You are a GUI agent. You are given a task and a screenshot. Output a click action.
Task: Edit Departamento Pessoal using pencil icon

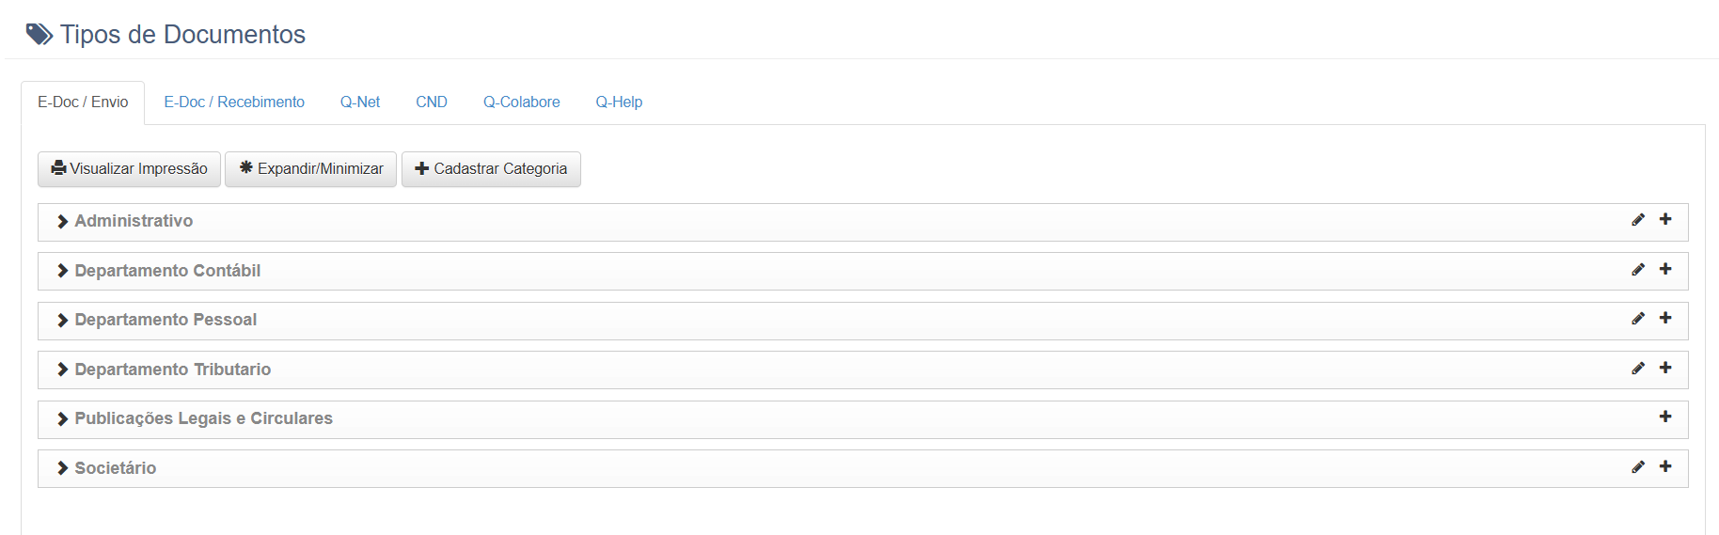[x=1638, y=319]
